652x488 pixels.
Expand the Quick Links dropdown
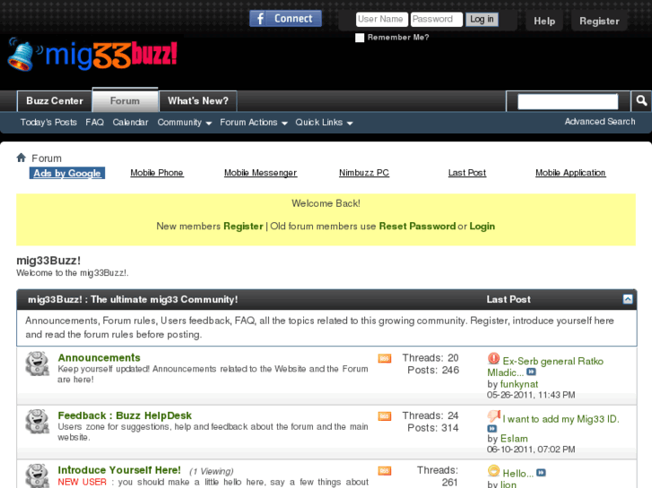pos(324,123)
